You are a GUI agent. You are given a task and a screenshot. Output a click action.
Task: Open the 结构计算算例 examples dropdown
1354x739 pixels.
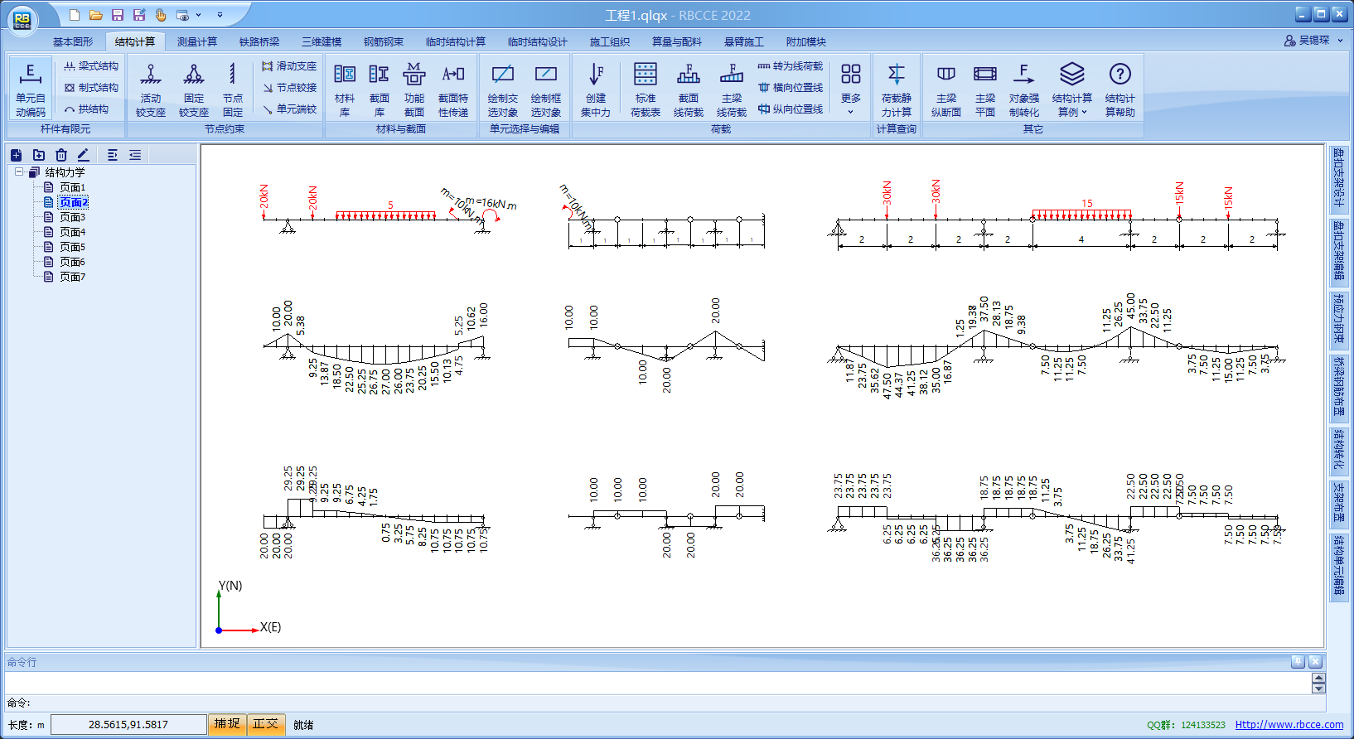tap(1071, 89)
